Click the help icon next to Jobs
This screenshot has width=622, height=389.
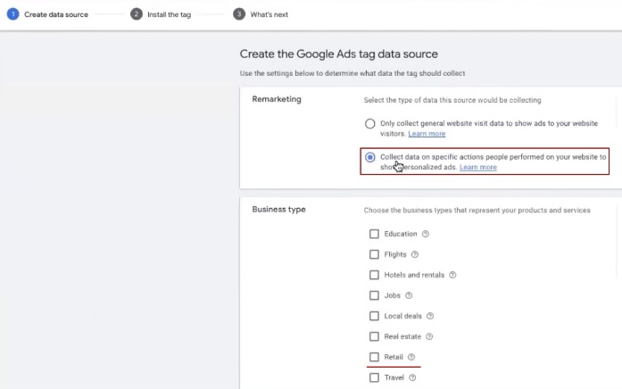pyautogui.click(x=409, y=295)
